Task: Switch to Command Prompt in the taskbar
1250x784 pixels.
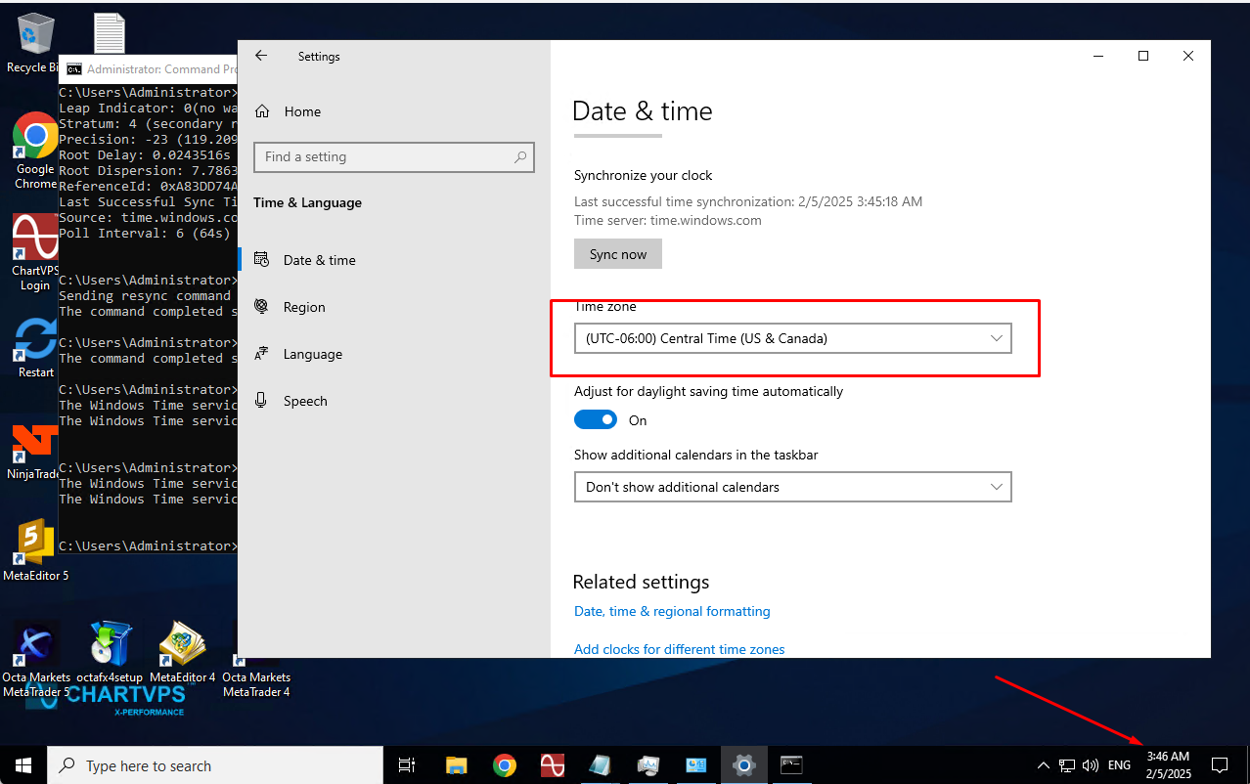Action: (x=792, y=765)
